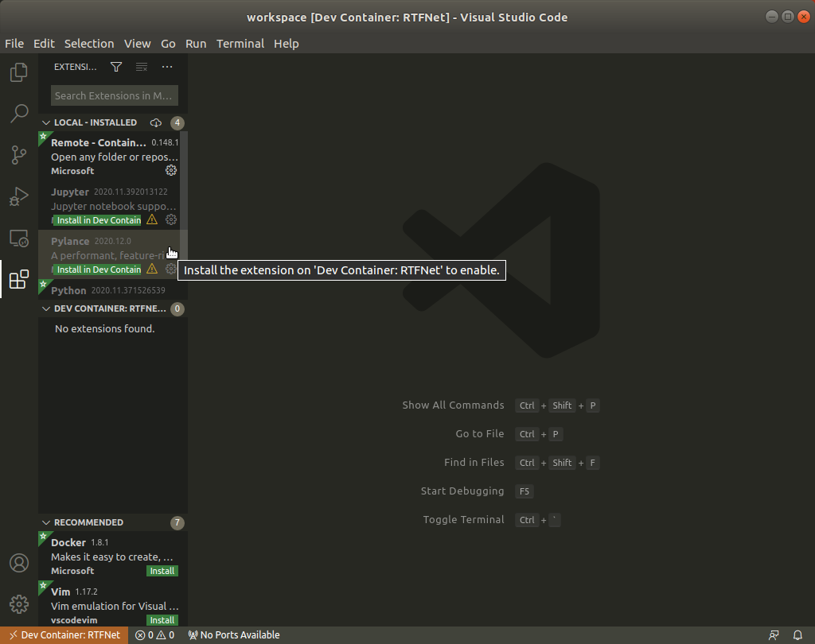Click the installed count badge showing 4
This screenshot has width=815, height=644.
tap(177, 122)
